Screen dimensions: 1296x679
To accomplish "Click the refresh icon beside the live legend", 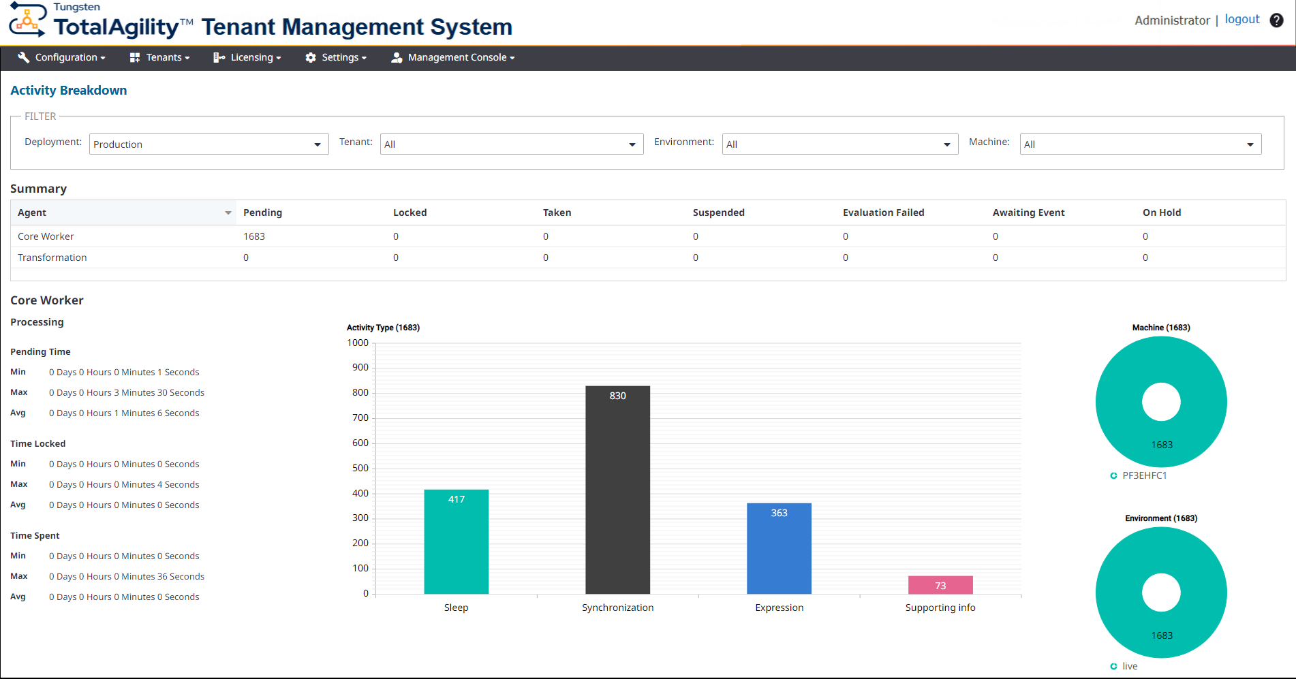I will tap(1115, 666).
